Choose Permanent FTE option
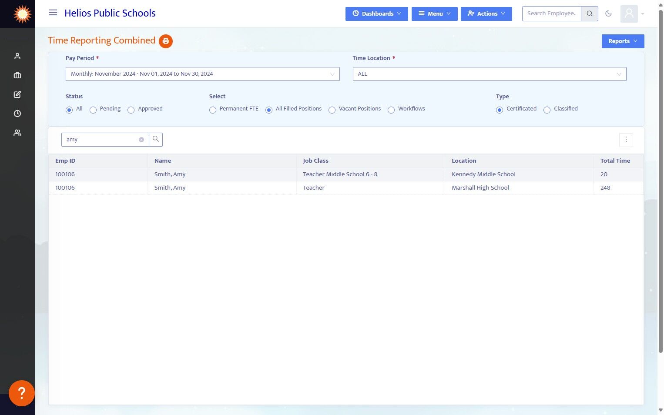This screenshot has width=664, height=415. (213, 110)
